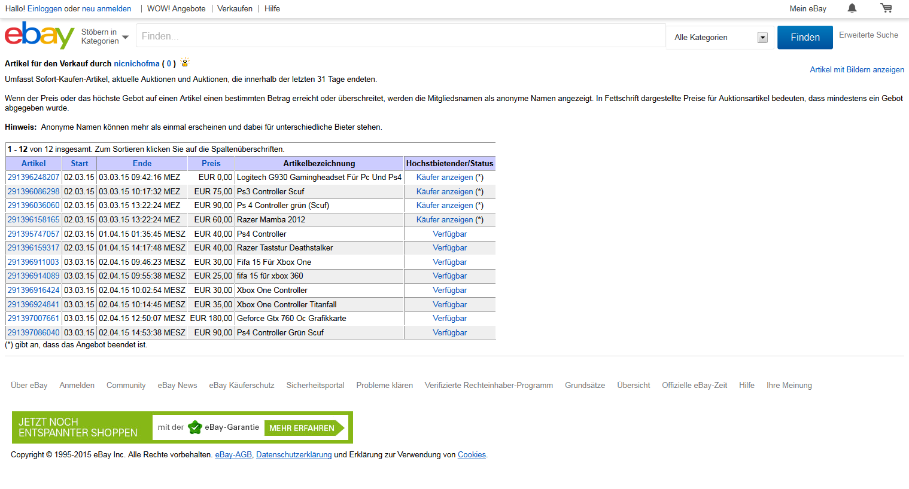Expand Stöbern in Kategorien menu
Viewport: 909px width, 489px height.
pyautogui.click(x=105, y=36)
